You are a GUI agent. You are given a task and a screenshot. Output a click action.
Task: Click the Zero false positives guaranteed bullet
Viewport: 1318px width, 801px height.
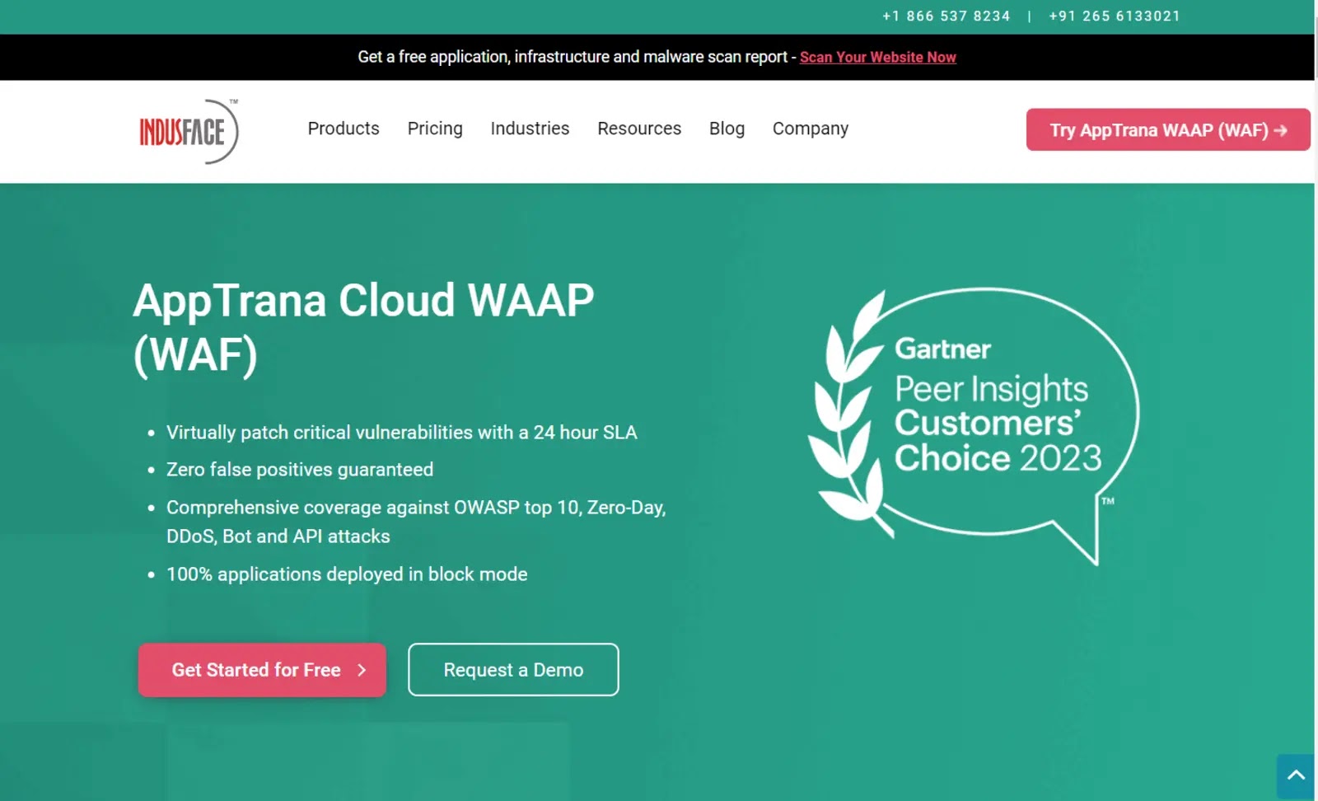click(300, 470)
